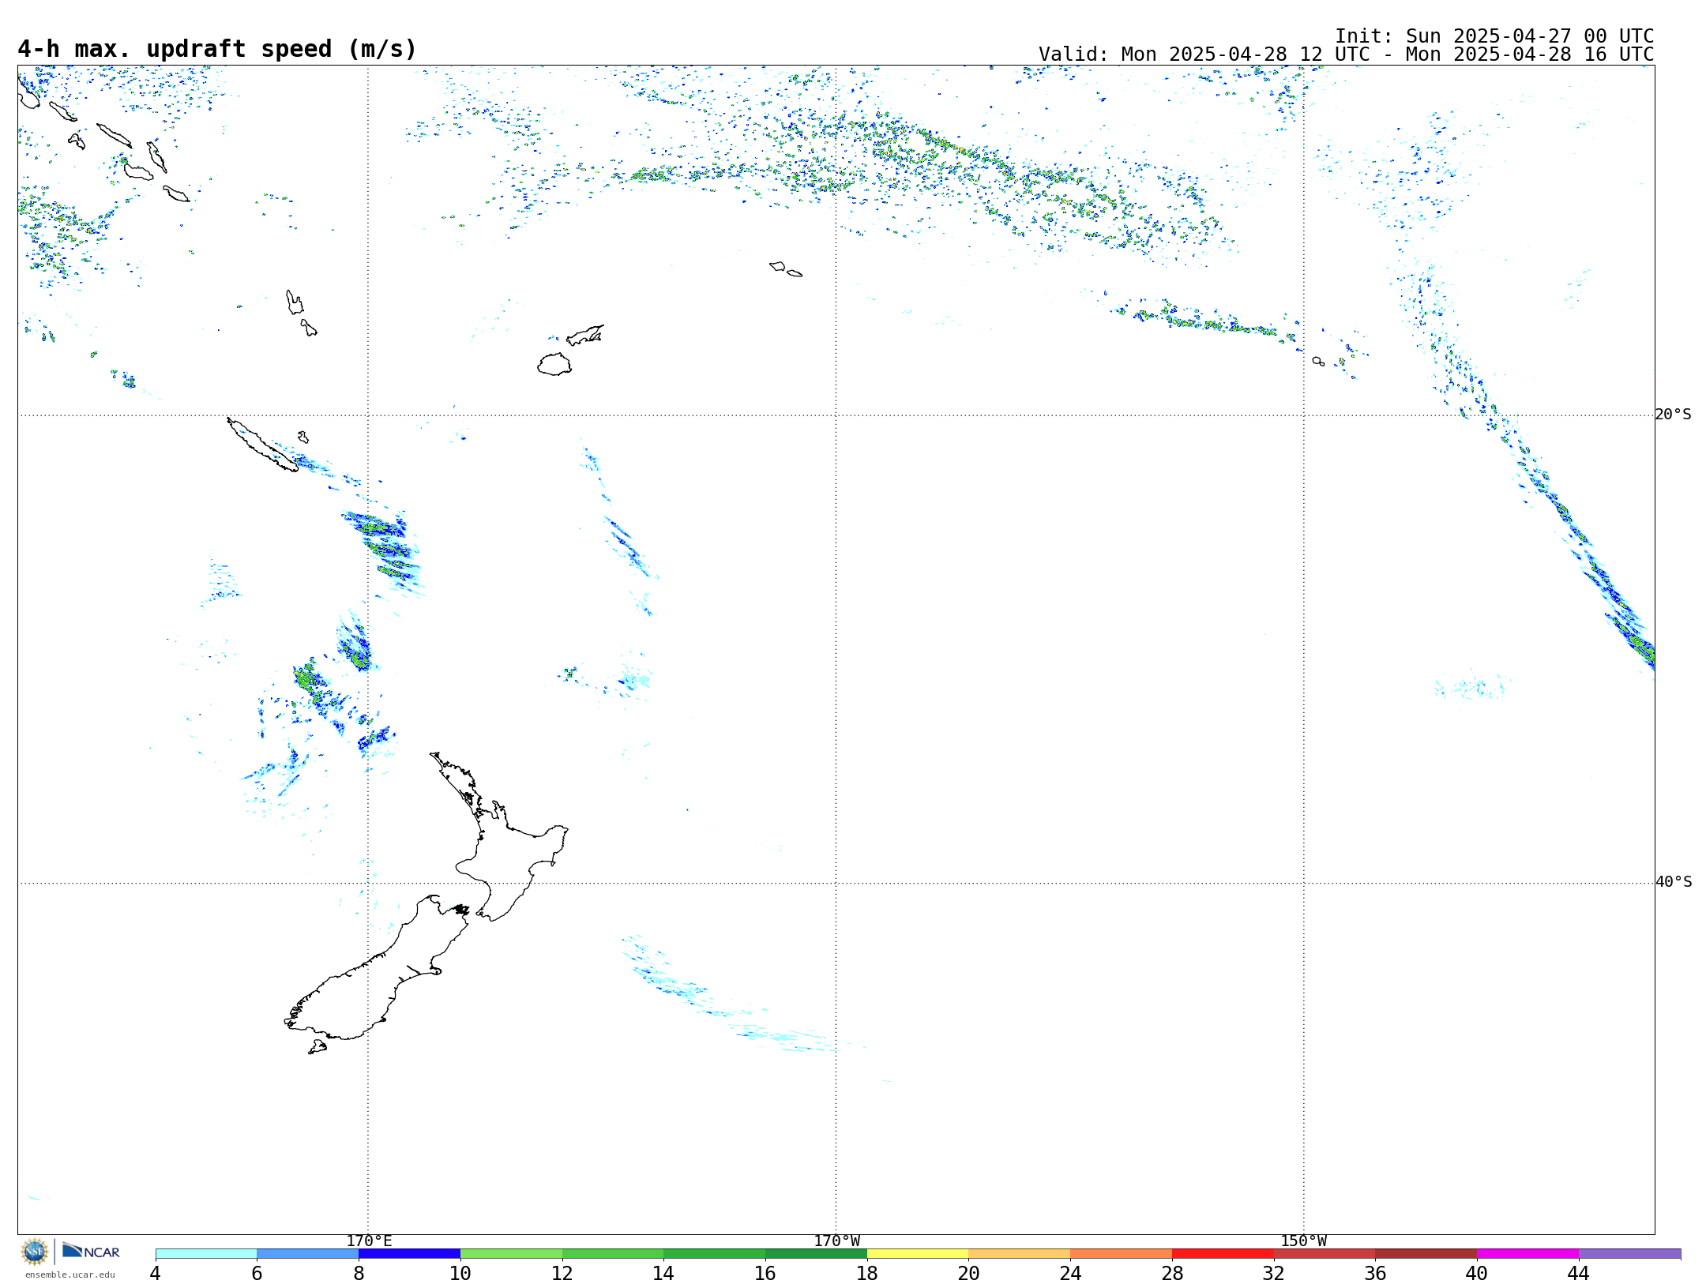
Task: Click the NSF logo icon
Action: click(x=35, y=1252)
